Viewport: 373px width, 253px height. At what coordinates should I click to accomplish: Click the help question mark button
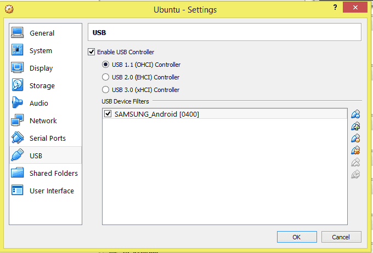(335, 7)
